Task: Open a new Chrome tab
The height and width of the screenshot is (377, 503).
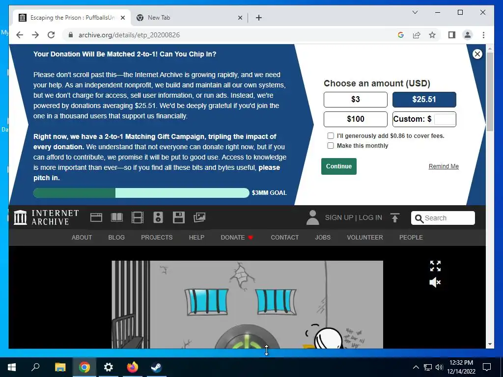Action: 259,18
